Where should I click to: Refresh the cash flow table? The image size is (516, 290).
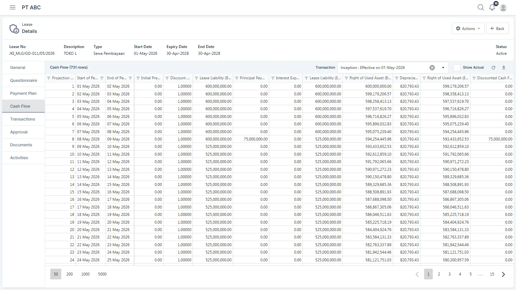tap(493, 68)
